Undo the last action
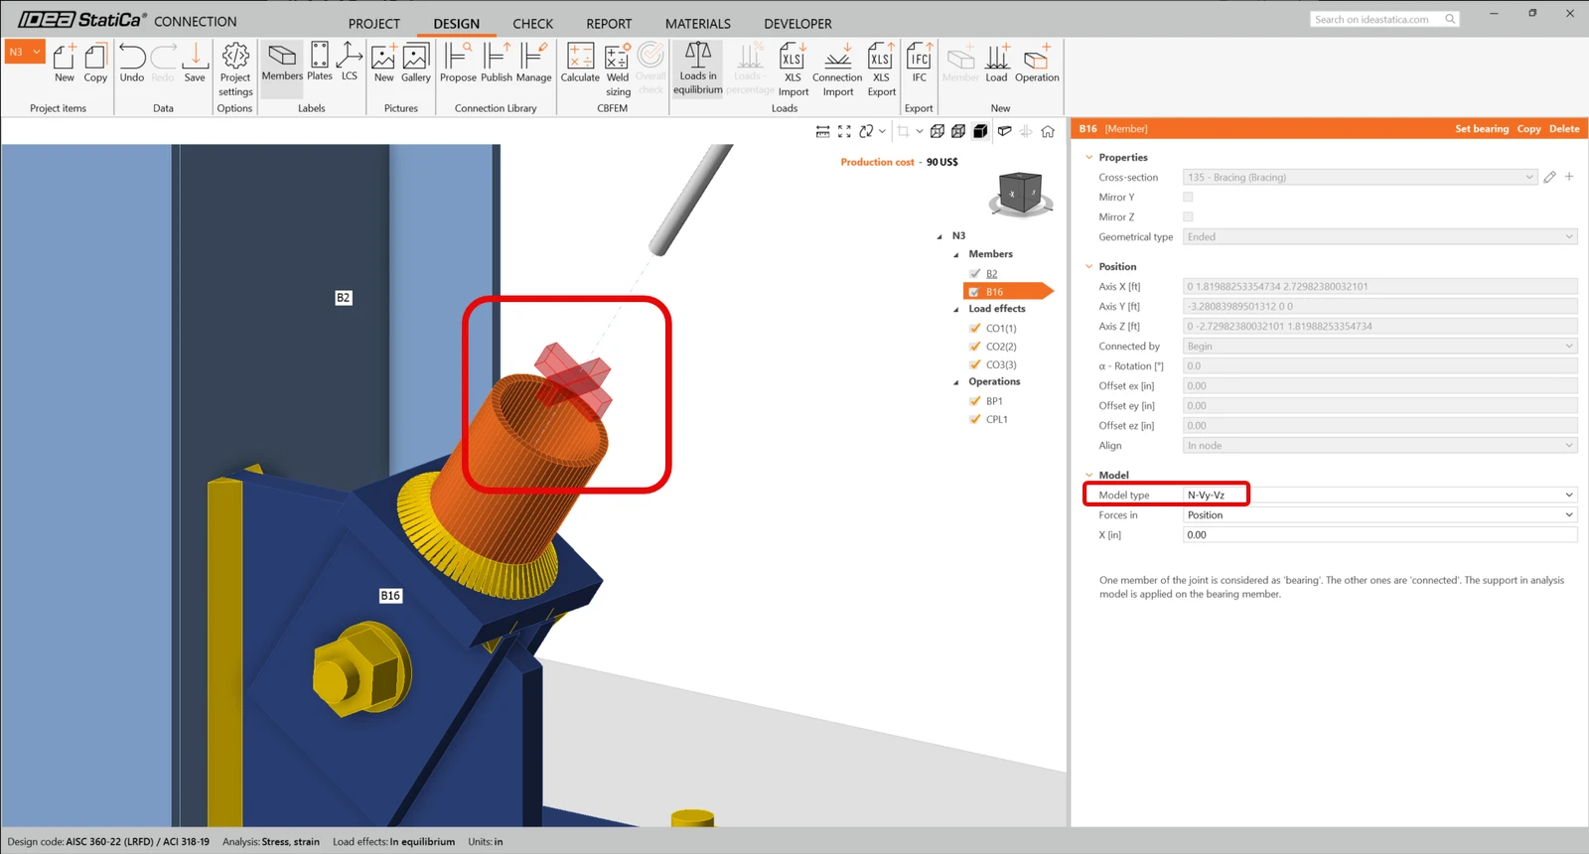1589x854 pixels. [132, 64]
